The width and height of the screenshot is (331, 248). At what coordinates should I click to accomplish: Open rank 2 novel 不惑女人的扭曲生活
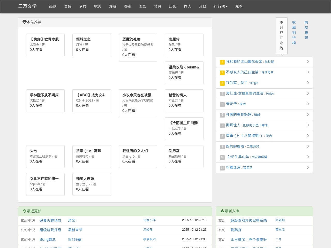point(242,72)
